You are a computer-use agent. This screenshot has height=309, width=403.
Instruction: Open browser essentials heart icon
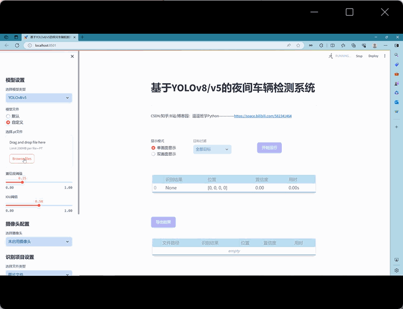[364, 45]
